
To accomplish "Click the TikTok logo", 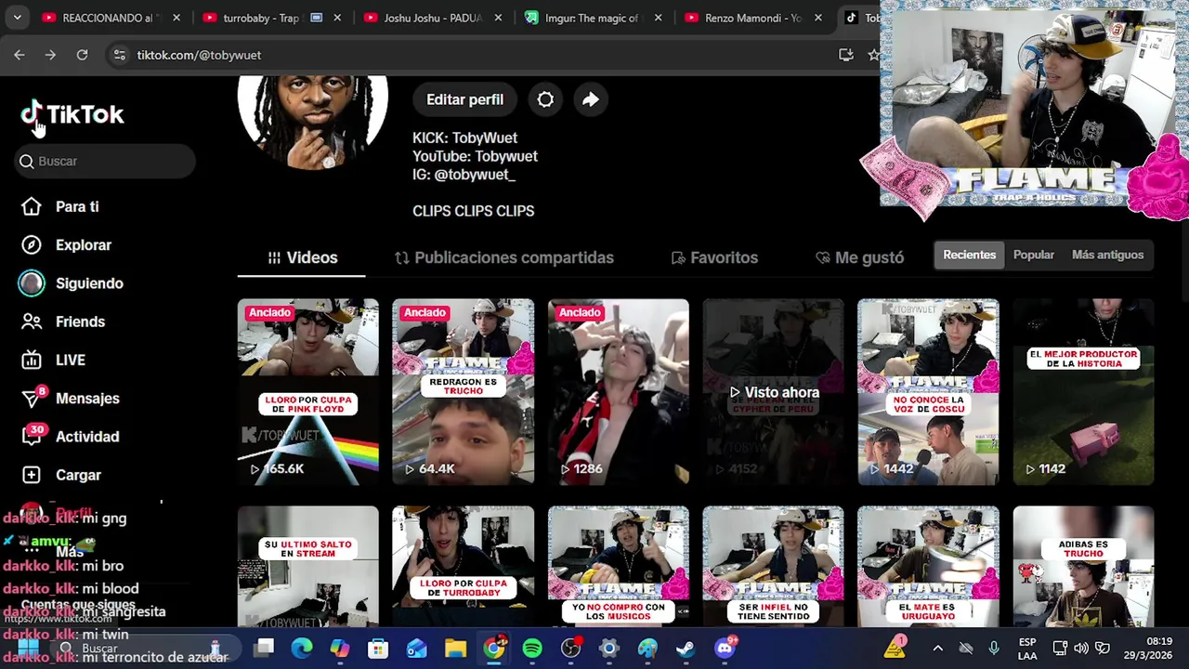I will (72, 114).
